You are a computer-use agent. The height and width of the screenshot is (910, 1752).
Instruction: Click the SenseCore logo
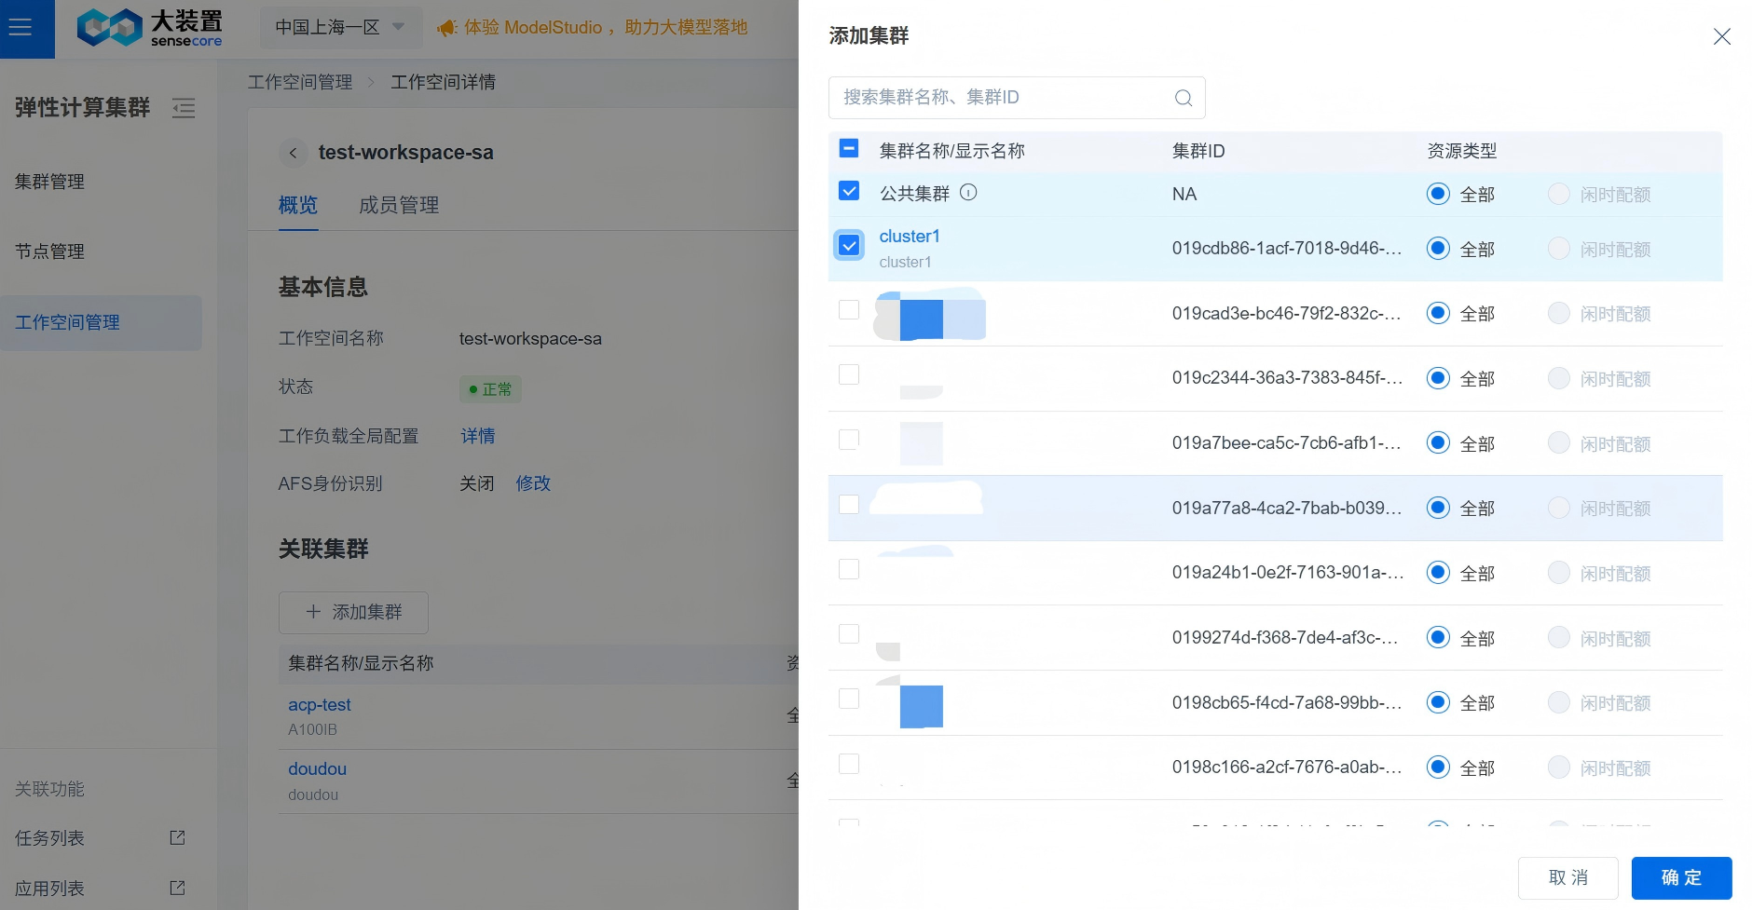(150, 28)
